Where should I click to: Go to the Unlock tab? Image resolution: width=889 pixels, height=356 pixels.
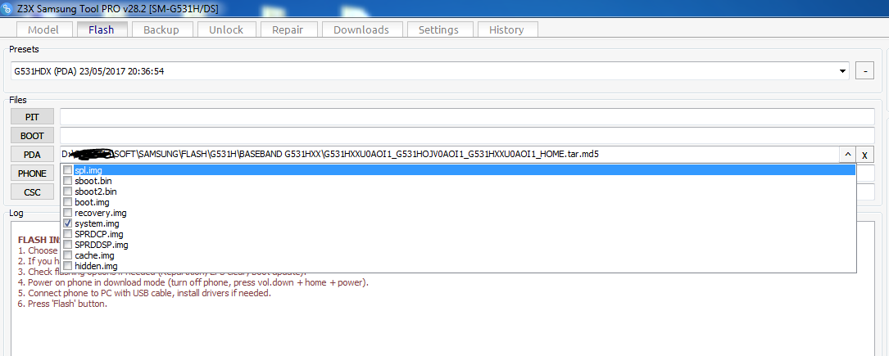point(225,30)
